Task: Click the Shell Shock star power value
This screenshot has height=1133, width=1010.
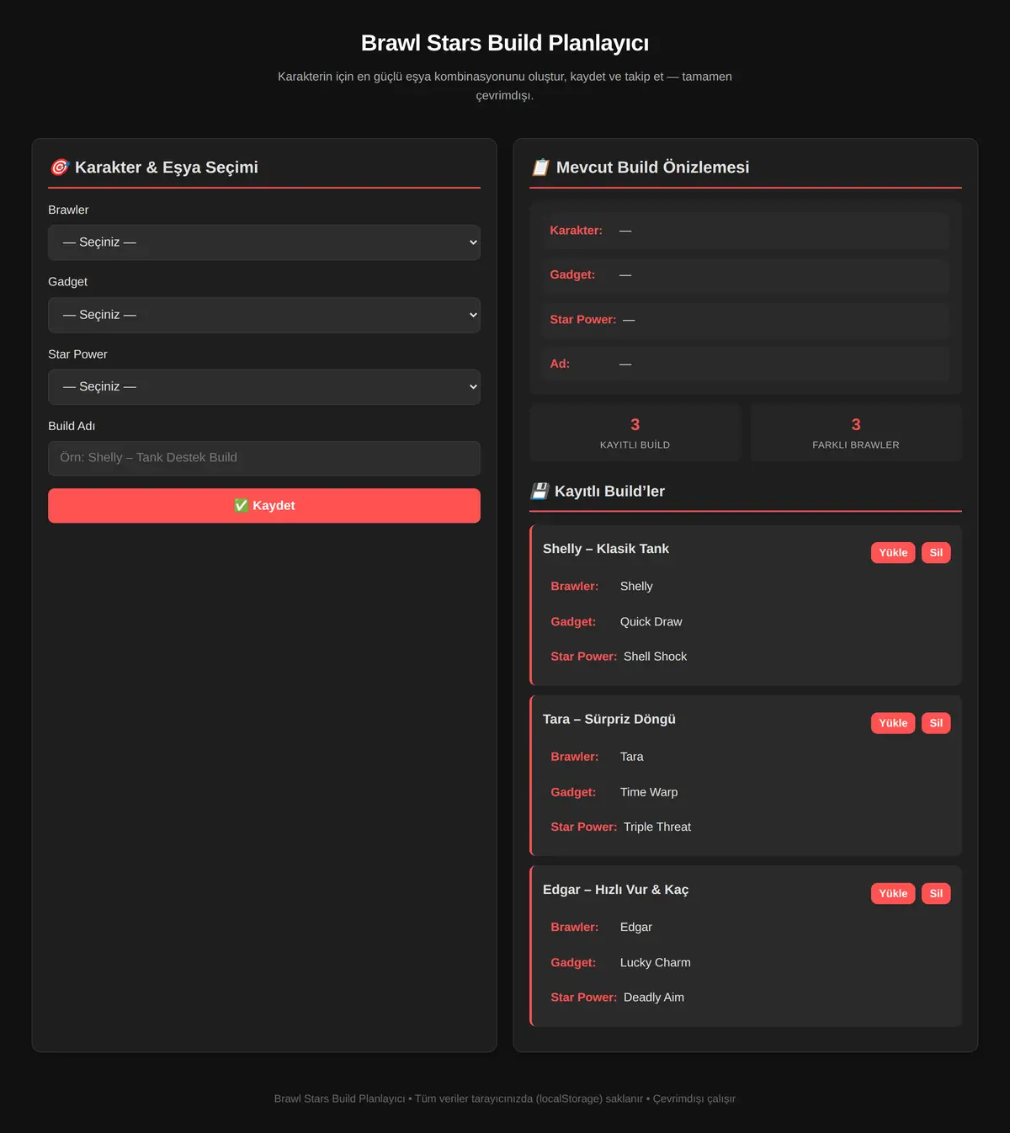Action: [655, 657]
